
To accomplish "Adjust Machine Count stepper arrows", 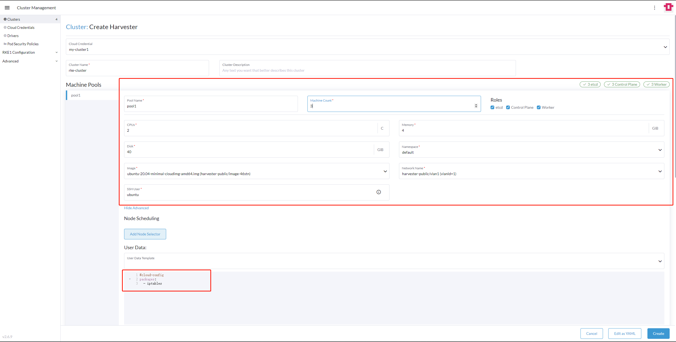I will click(476, 106).
